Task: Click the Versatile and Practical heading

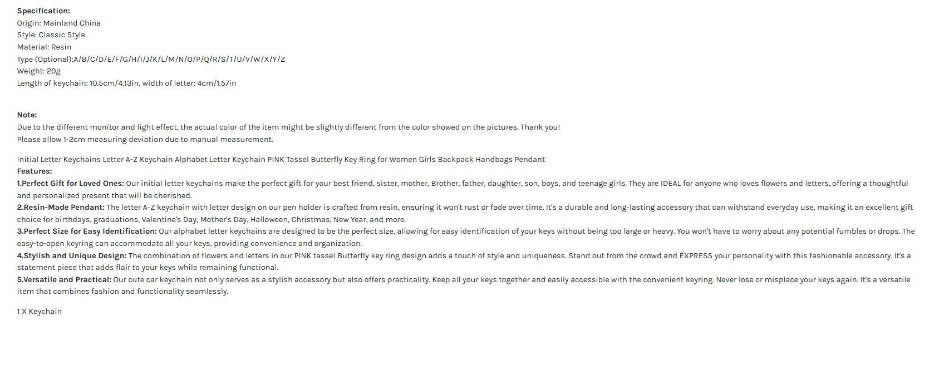Action: [64, 280]
